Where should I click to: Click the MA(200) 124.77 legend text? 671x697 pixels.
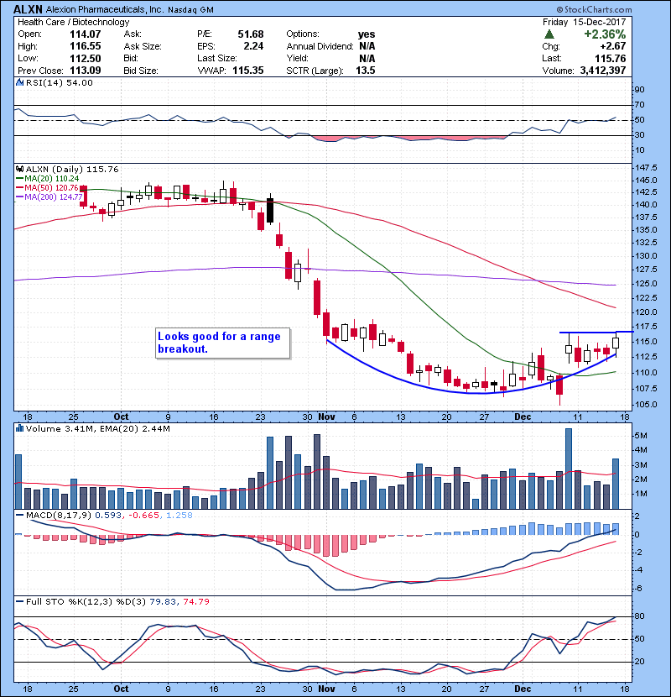54,197
